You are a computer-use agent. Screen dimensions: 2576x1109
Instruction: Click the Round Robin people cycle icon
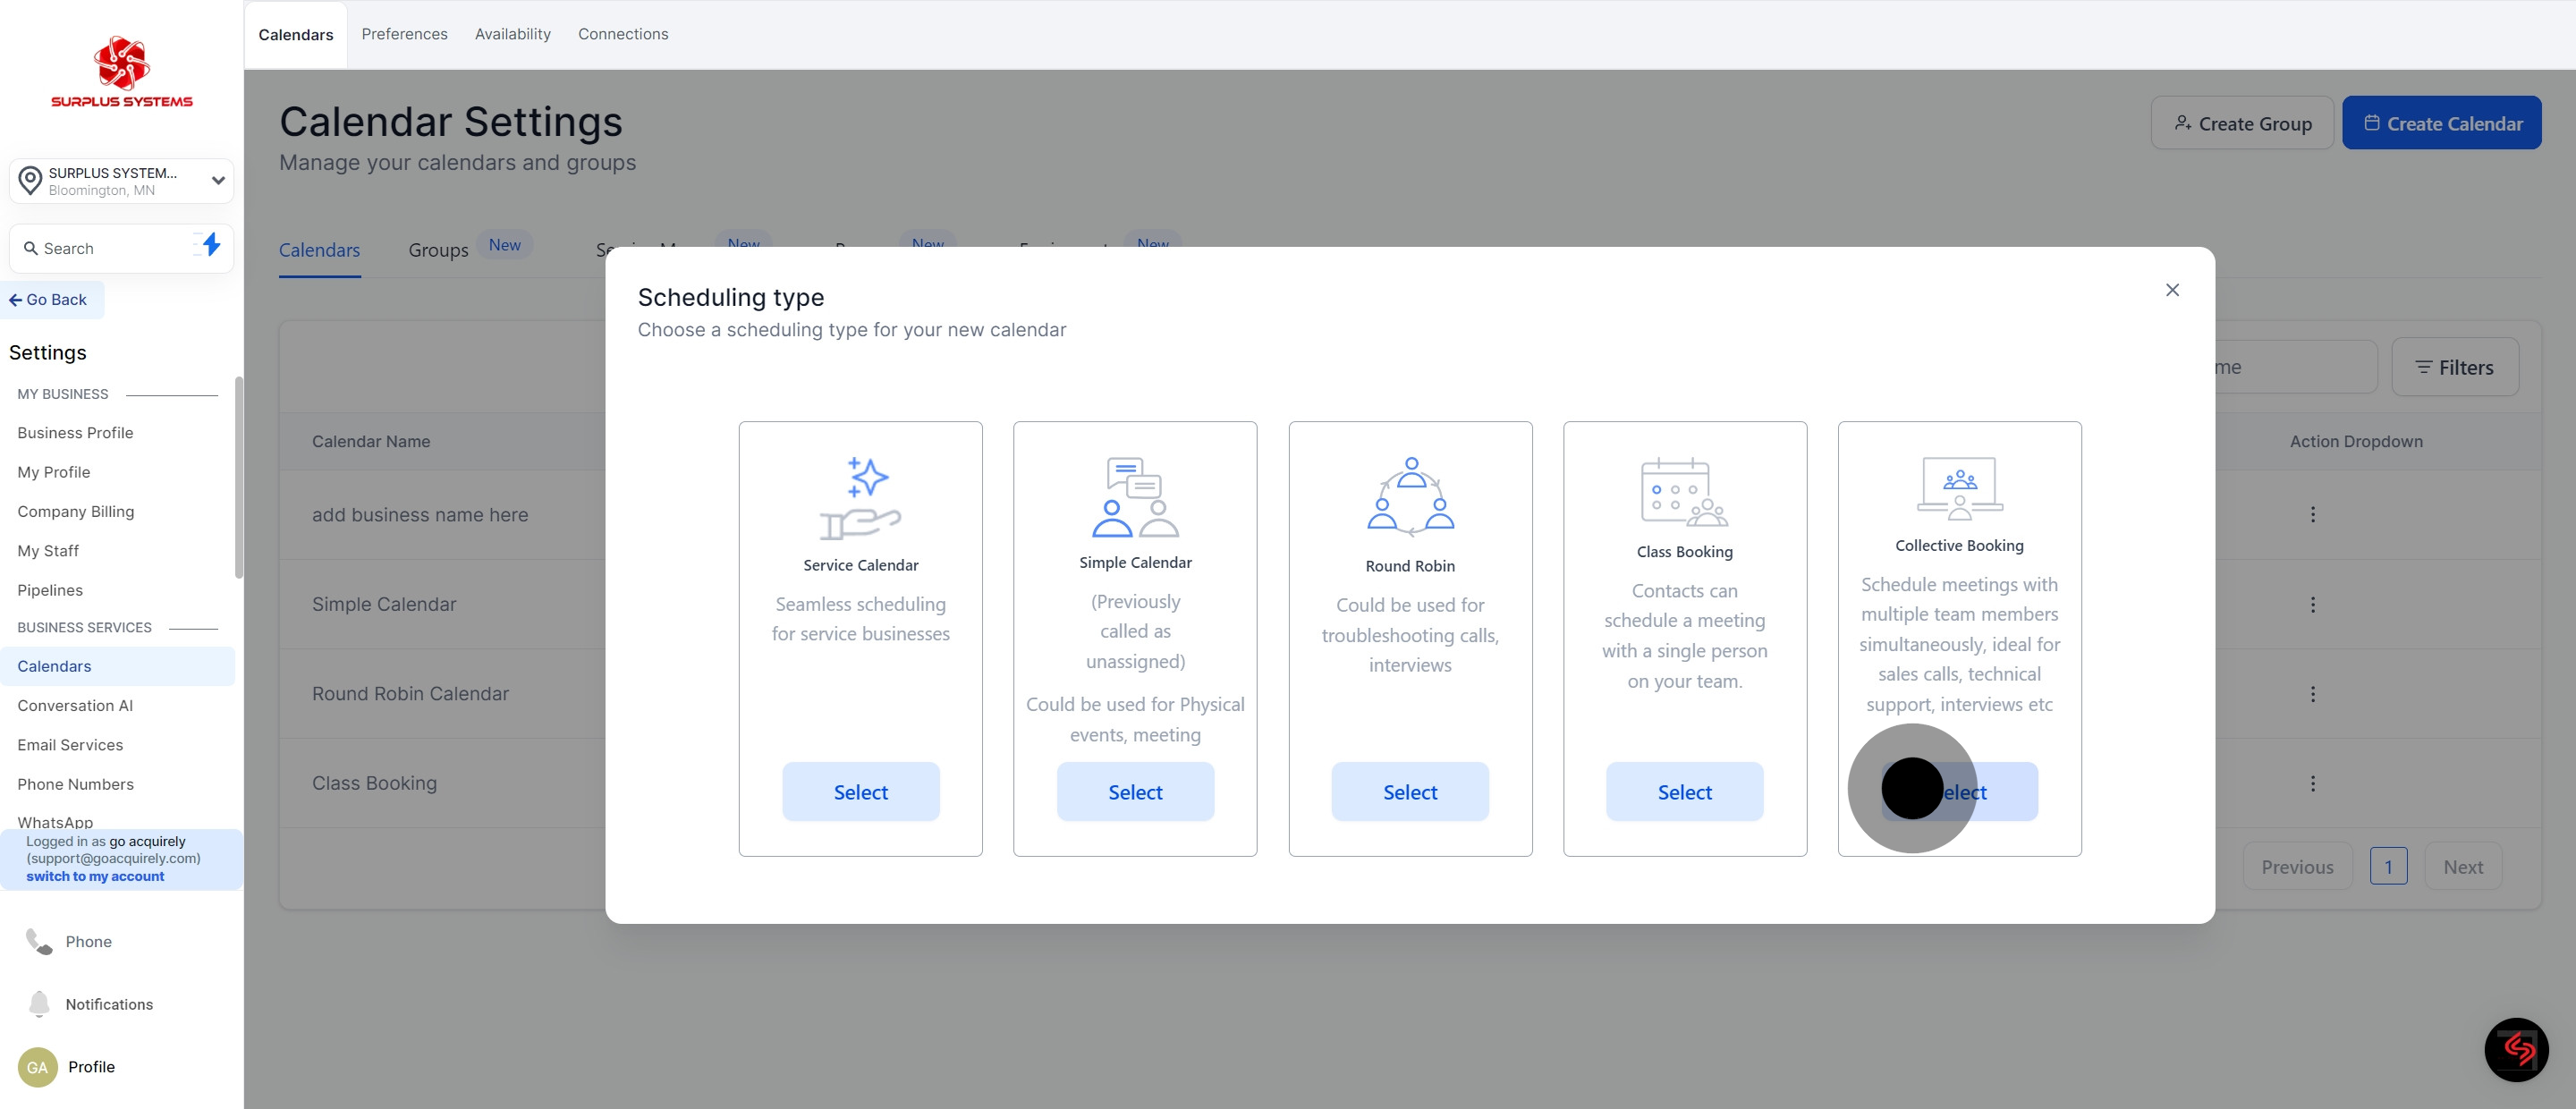1410,497
